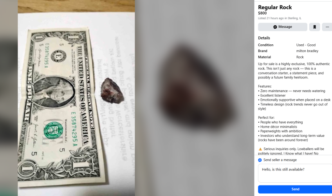Click the small rock in the photo
Image resolution: width=332 pixels, height=196 pixels.
[112, 91]
